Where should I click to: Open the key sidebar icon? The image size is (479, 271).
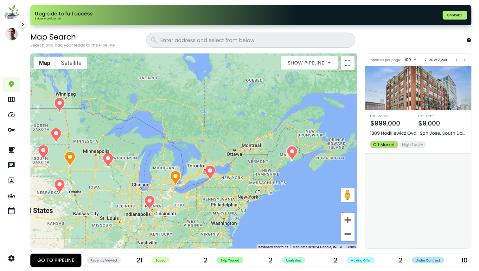(11, 130)
